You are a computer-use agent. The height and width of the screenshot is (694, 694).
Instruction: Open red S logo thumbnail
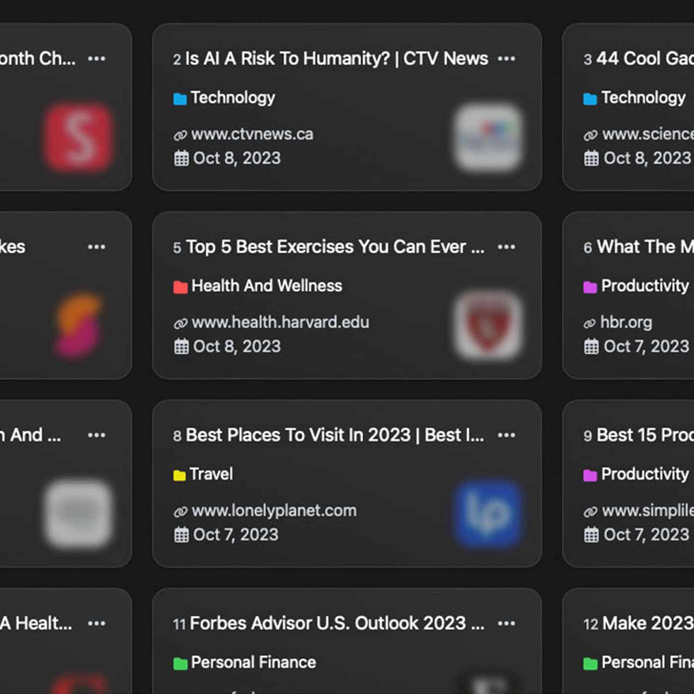click(x=78, y=137)
